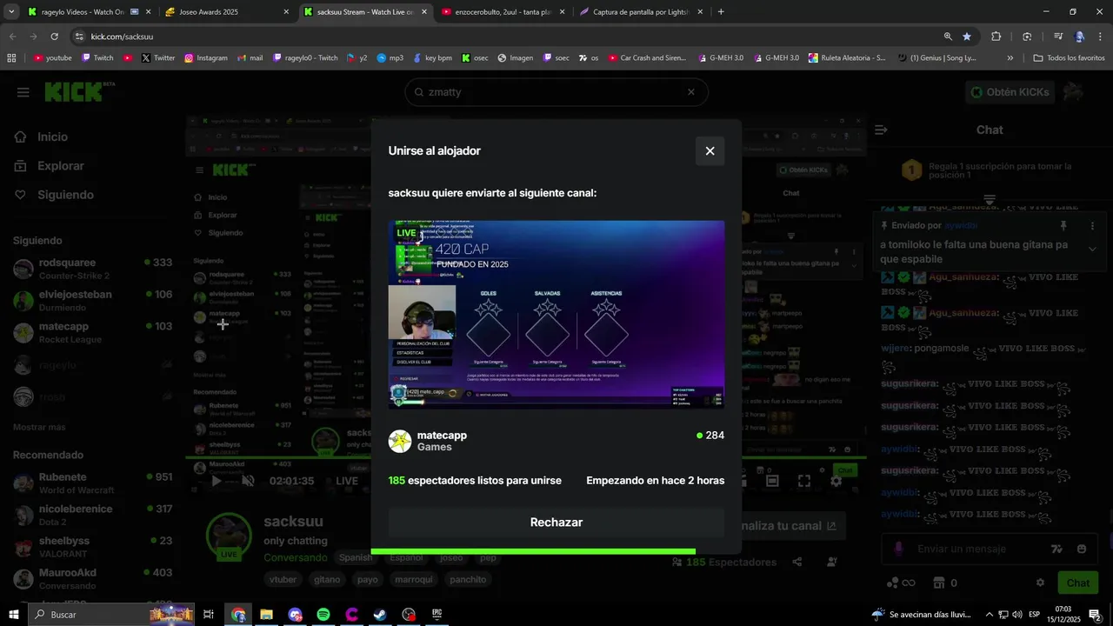
Task: Open the chat shop icon
Action: (939, 583)
